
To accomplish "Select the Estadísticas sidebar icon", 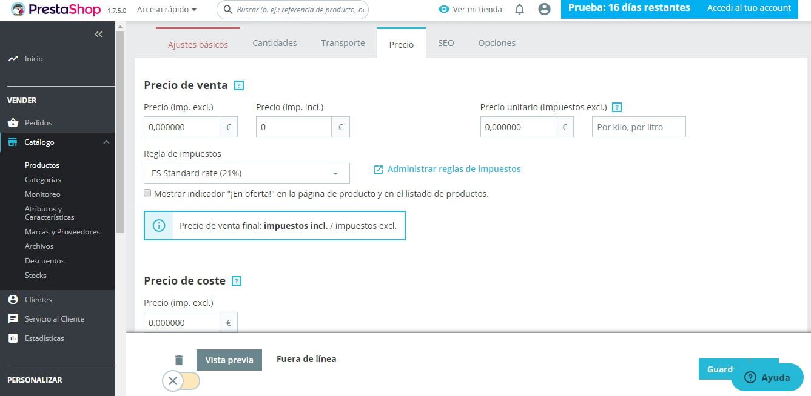I will 13,338.
